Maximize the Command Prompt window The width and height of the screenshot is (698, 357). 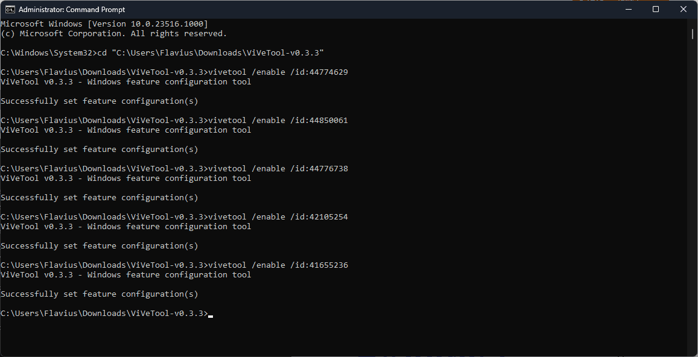[x=656, y=10]
